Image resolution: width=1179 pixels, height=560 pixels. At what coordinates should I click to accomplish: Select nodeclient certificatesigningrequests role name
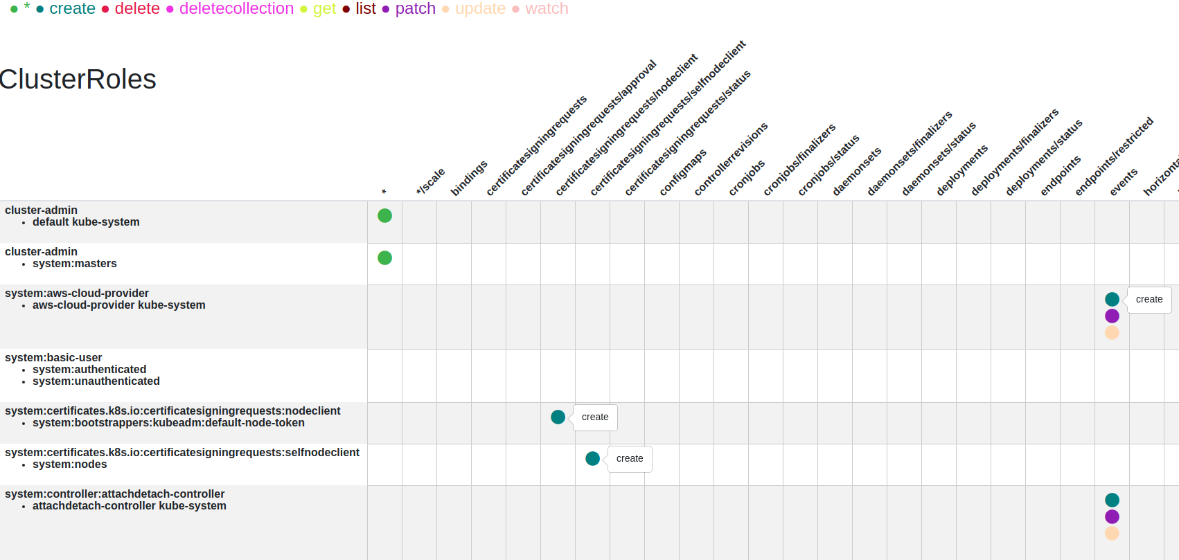coord(172,411)
